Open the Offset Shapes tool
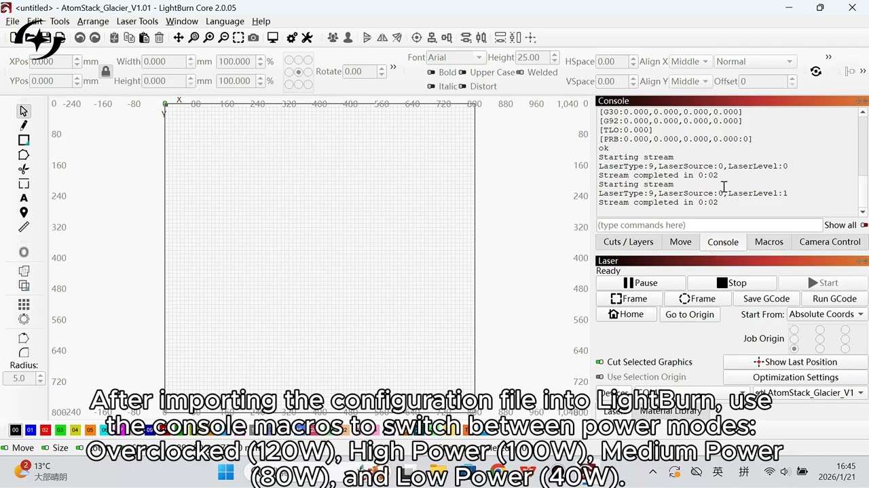869x488 pixels. click(24, 252)
